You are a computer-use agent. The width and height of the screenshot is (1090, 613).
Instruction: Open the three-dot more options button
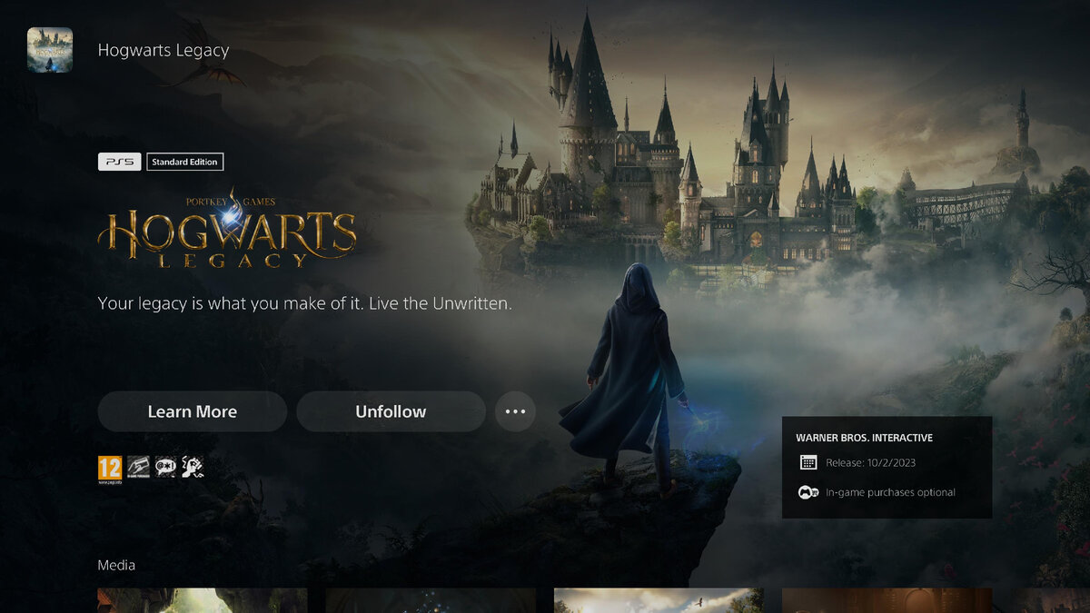(515, 411)
